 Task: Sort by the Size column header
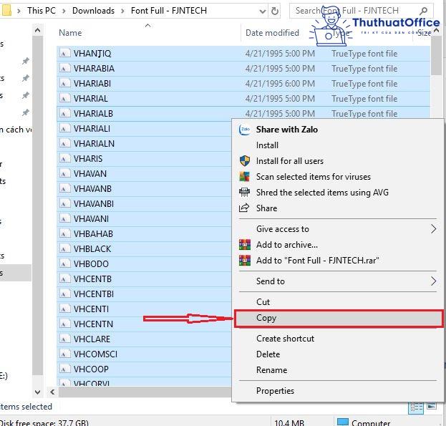424,33
